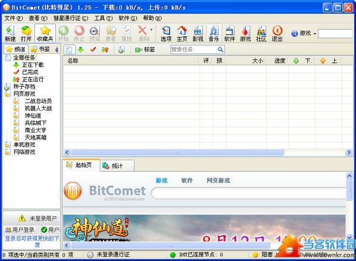Click inside the 搜索任务 search field
The height and width of the screenshot is (261, 356).
tap(193, 49)
